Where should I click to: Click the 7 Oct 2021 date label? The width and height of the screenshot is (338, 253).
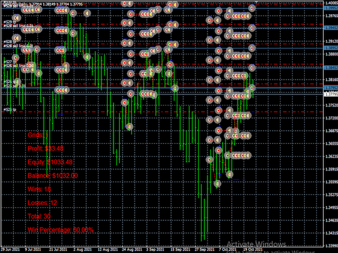228,249
